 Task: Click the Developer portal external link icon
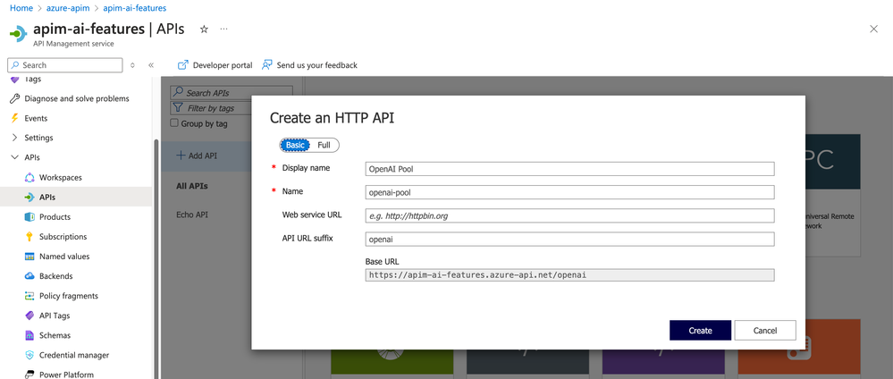point(183,65)
